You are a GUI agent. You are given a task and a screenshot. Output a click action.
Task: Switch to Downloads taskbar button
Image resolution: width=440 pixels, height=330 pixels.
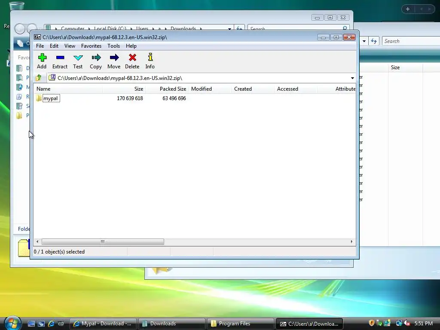171,324
